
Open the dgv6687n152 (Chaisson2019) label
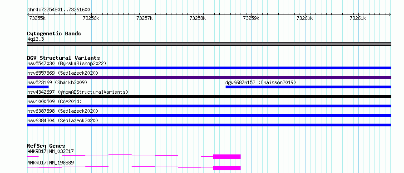(261, 82)
